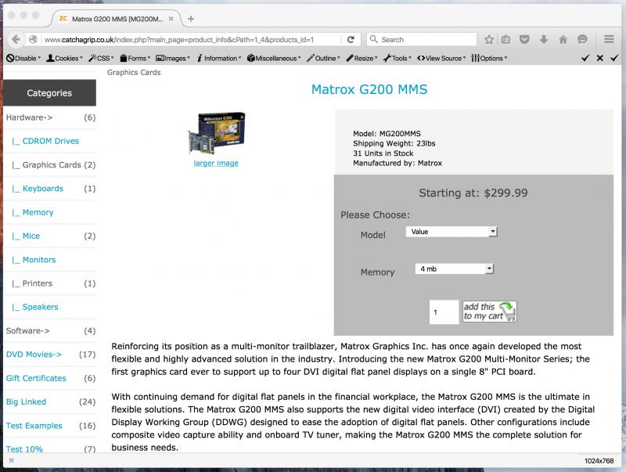The width and height of the screenshot is (626, 472).
Task: Close the Matrox G200 MMS tab
Action: tap(171, 19)
